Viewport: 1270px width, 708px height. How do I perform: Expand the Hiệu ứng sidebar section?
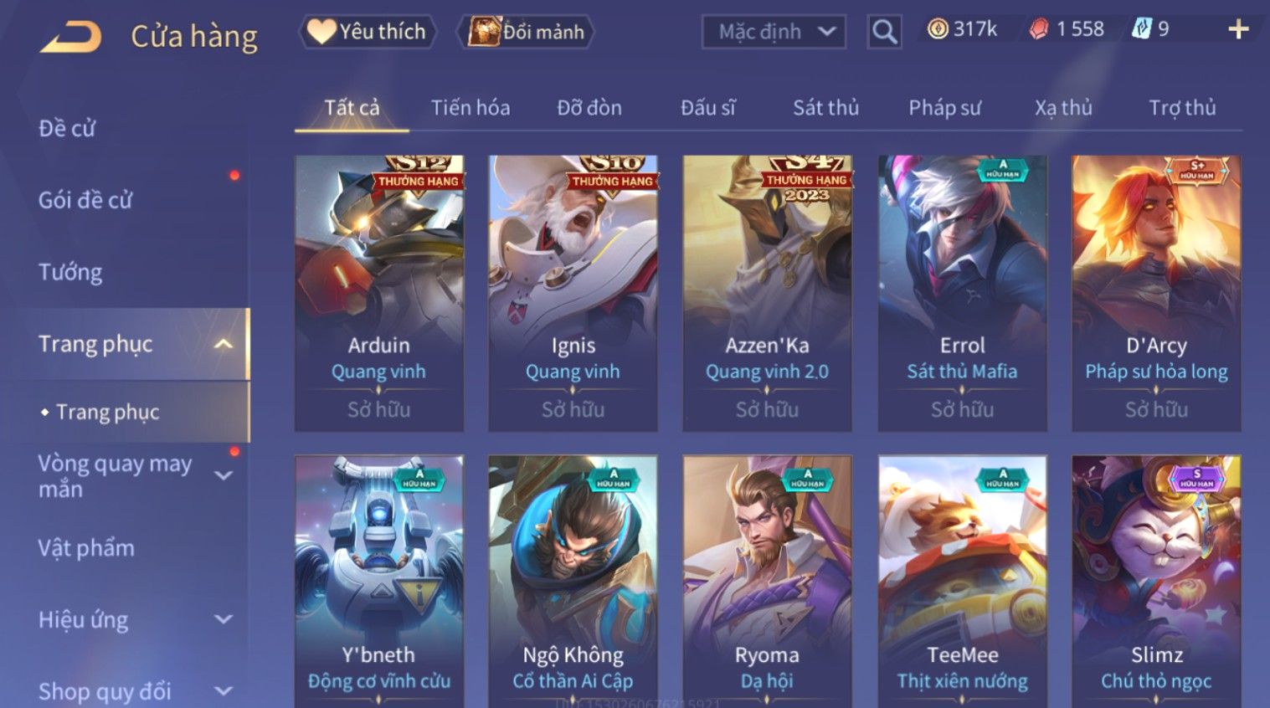point(223,619)
